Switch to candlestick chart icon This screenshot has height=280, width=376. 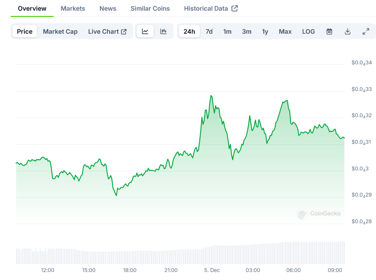click(163, 32)
